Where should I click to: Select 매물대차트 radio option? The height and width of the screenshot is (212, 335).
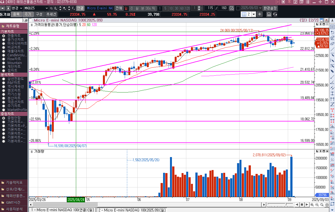point(4,51)
